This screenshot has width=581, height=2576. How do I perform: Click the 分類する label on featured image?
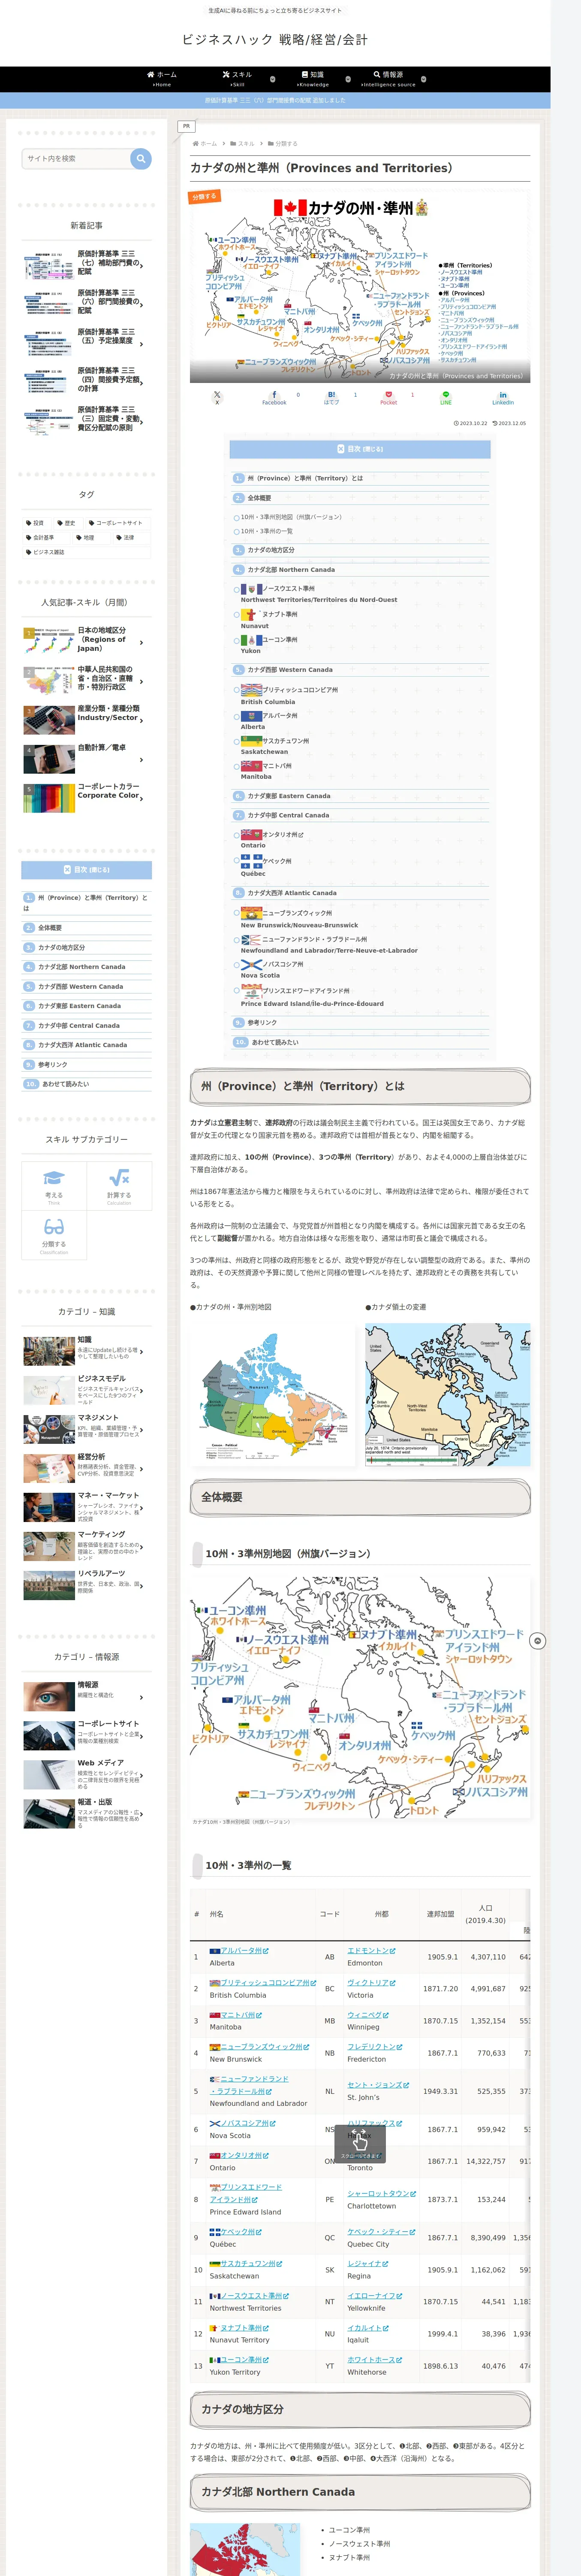[205, 197]
